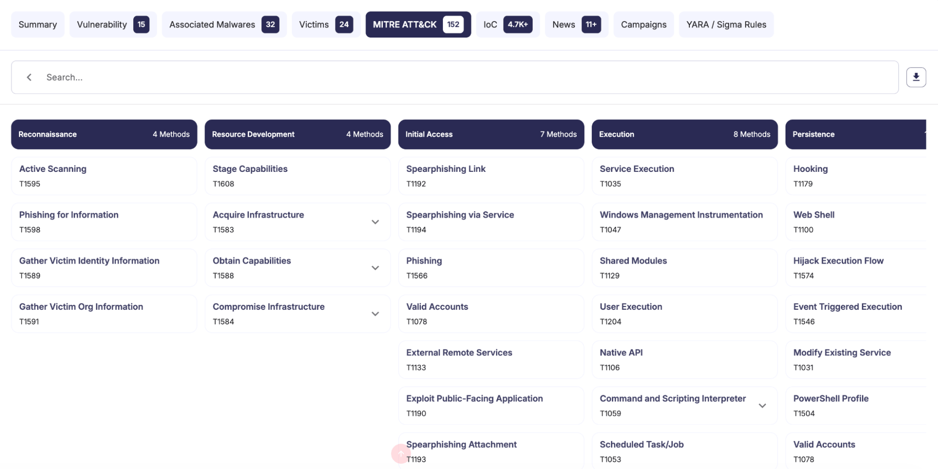Open the Active Scanning T1595 card
Image resolution: width=938 pixels, height=469 pixels.
point(104,176)
